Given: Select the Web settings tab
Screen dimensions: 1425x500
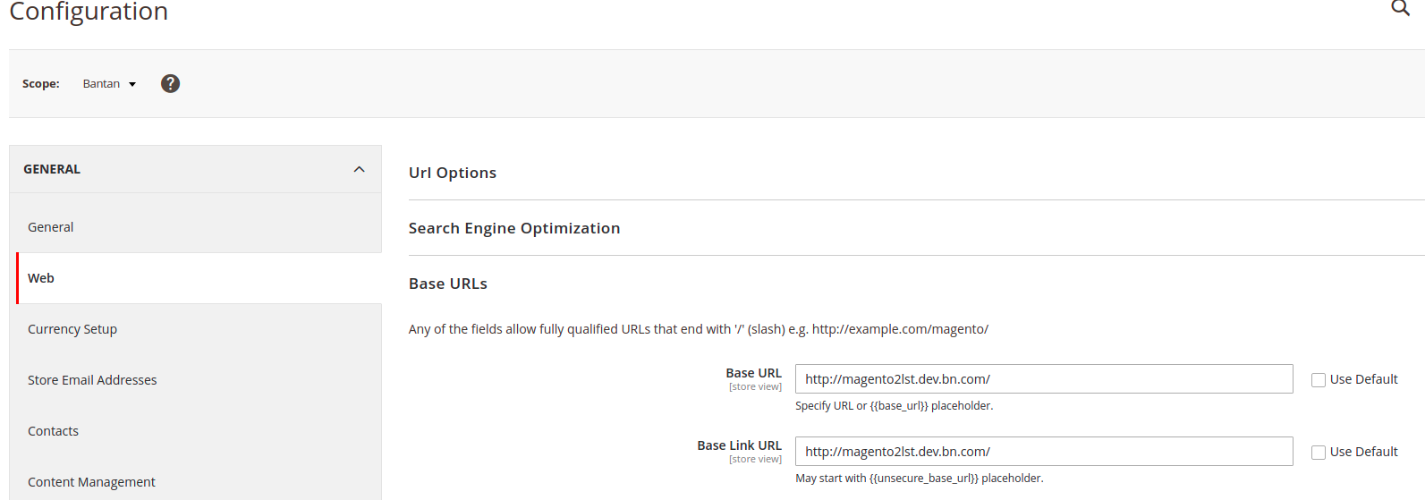Looking at the screenshot, I should coord(41,278).
